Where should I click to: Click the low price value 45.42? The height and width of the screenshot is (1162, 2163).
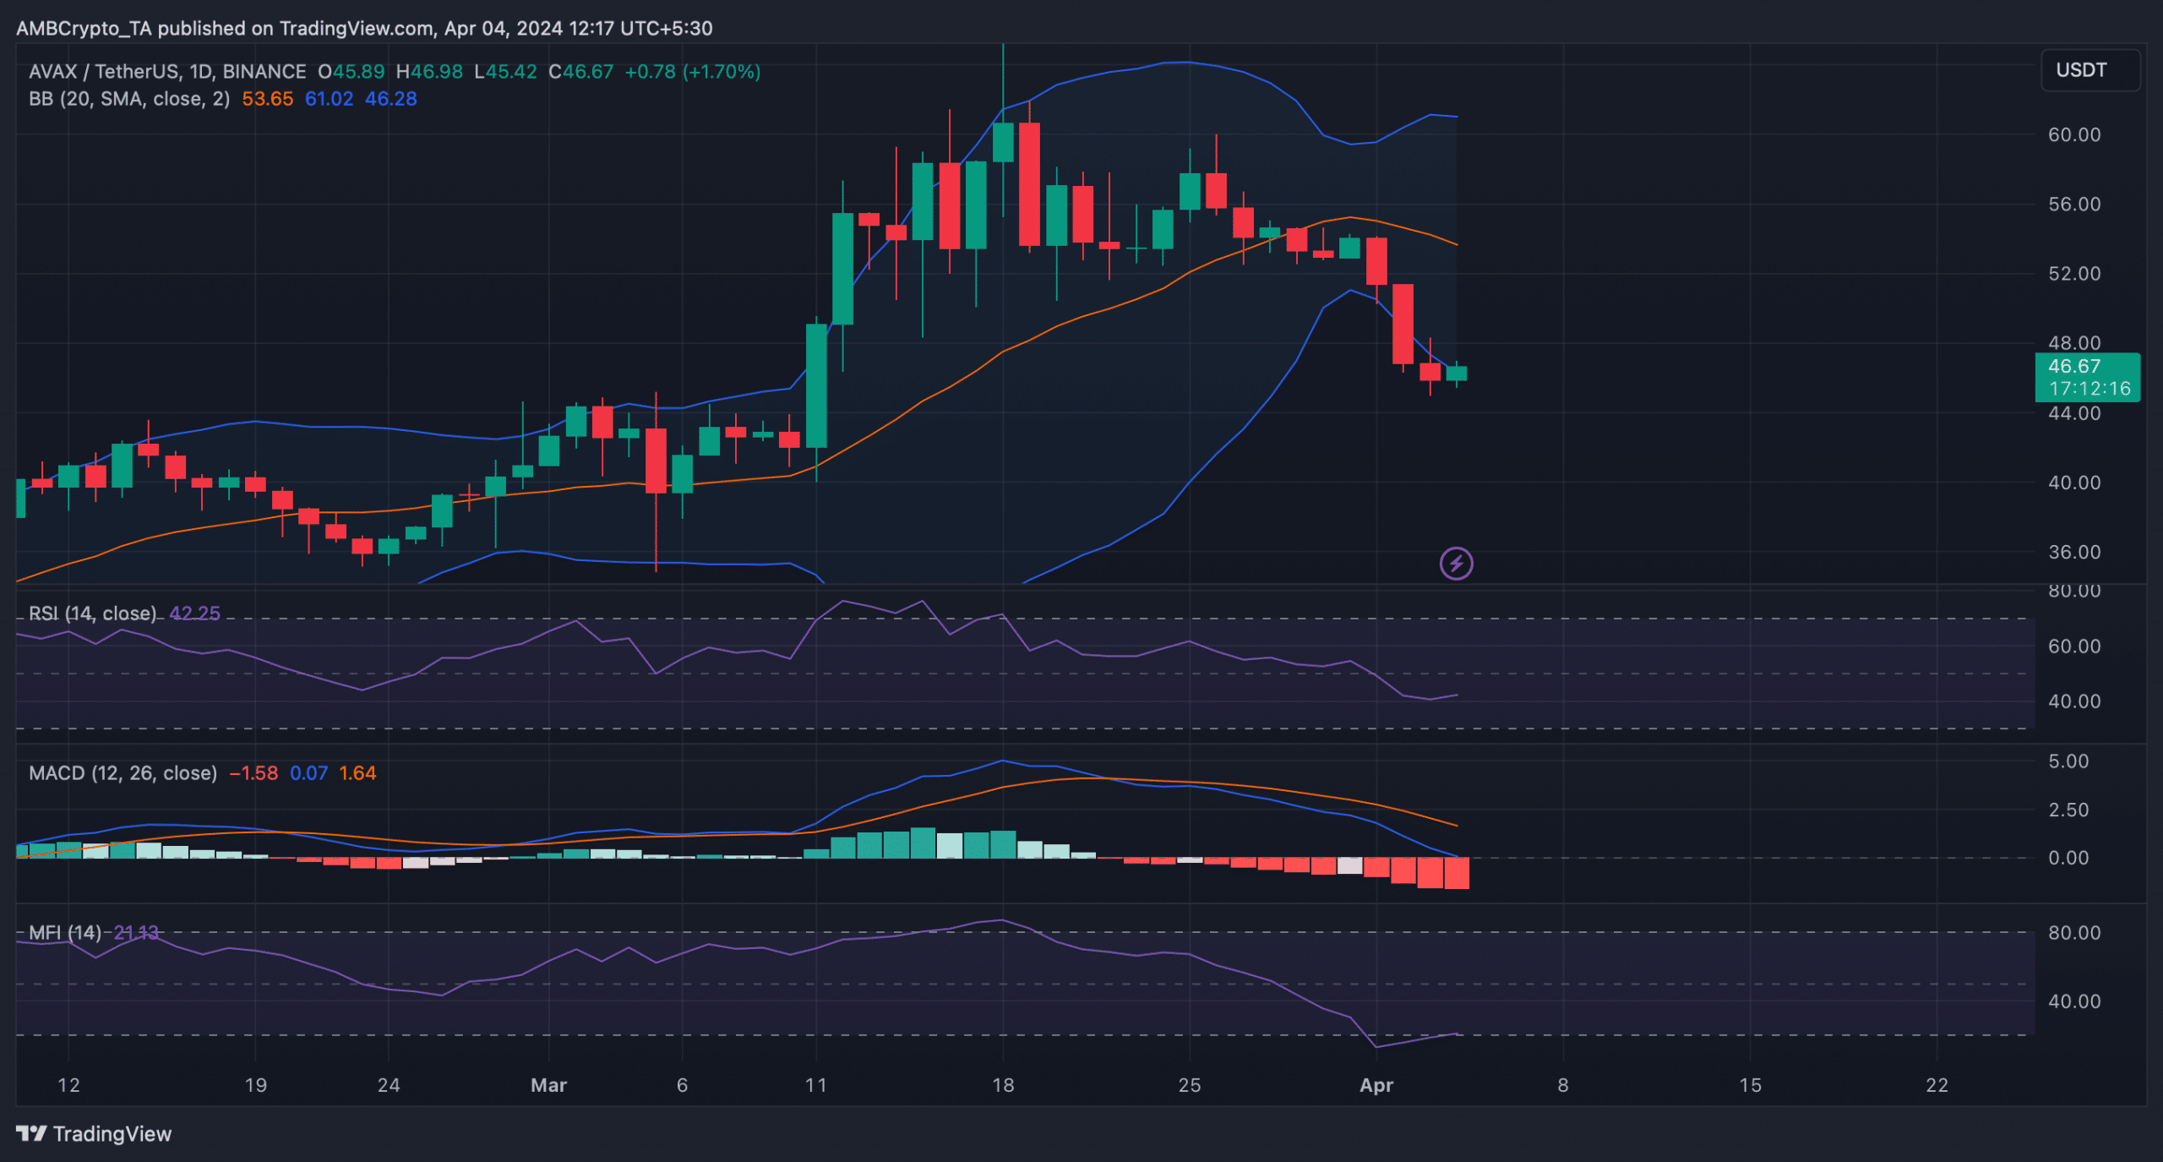tap(511, 72)
